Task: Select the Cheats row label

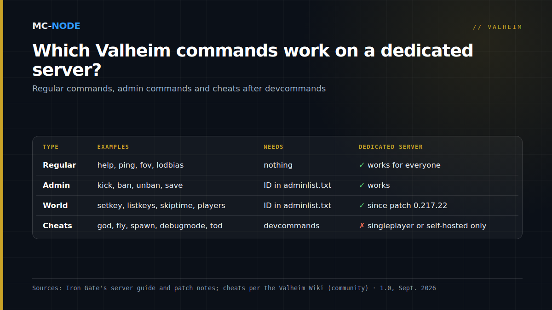Action: [x=57, y=225]
